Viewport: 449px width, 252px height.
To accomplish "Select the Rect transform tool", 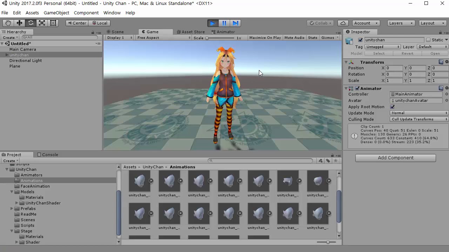I will click(53, 23).
